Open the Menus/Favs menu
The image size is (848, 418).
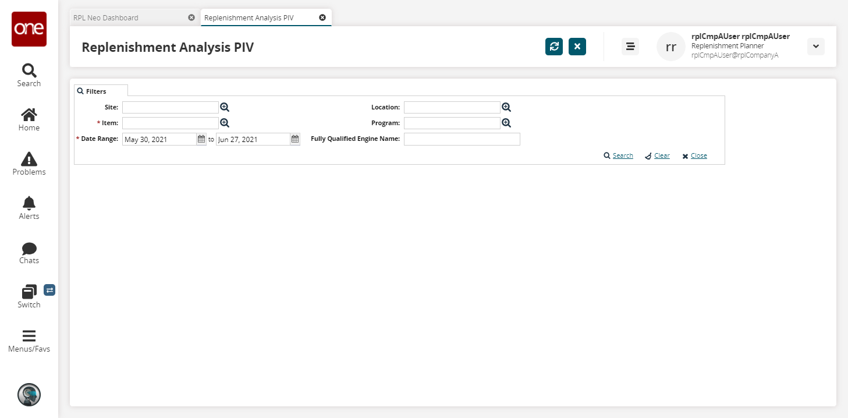(29, 342)
